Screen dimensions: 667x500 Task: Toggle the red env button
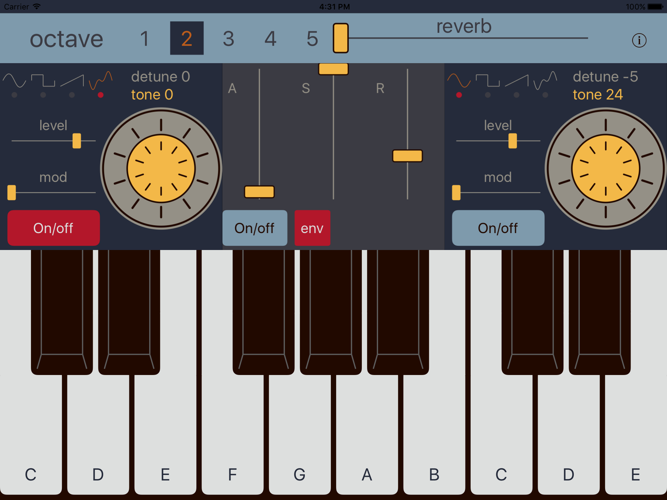(x=312, y=228)
